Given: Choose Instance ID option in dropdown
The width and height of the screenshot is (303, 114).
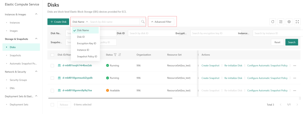Looking at the screenshot, I should click(85, 50).
